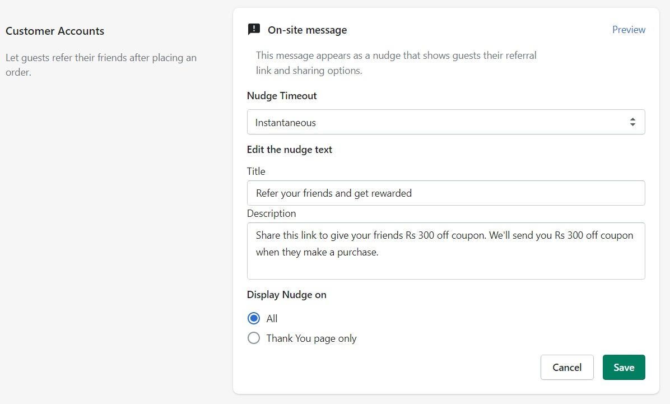Save the on-site message settings

(x=624, y=368)
